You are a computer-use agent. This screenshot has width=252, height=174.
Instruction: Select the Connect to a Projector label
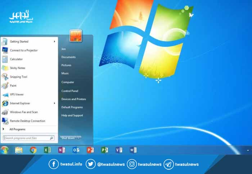tap(24, 50)
